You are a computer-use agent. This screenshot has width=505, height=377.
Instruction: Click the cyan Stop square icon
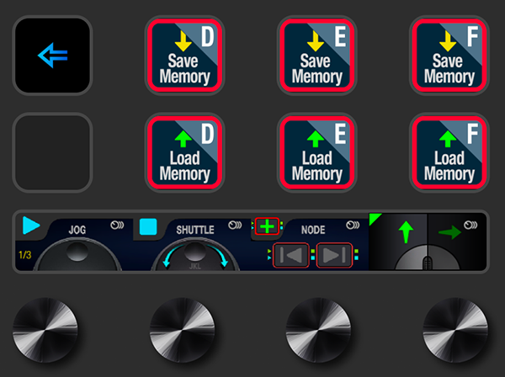pos(148,226)
